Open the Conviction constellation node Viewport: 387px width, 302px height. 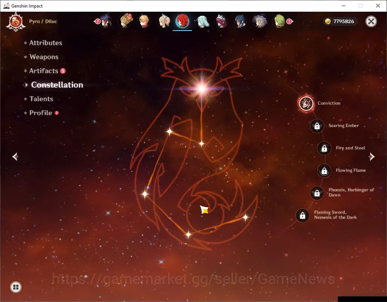pyautogui.click(x=306, y=103)
